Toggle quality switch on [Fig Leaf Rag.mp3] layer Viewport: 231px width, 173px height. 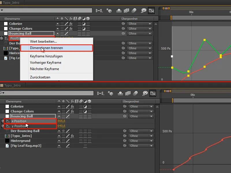(x=68, y=146)
